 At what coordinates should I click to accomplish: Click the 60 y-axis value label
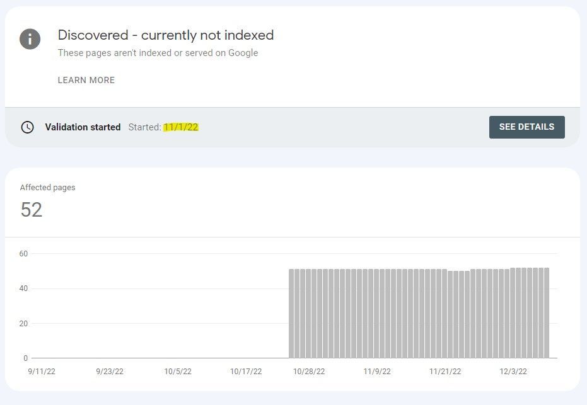tap(23, 254)
